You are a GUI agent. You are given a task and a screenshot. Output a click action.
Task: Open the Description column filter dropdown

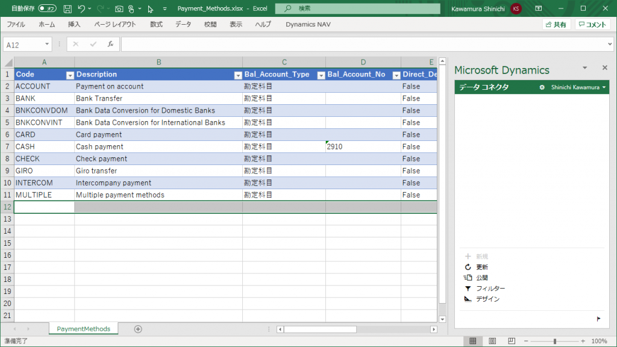[237, 75]
